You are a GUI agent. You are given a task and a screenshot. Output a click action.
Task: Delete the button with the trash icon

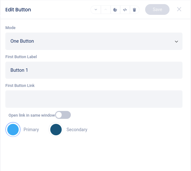[134, 10]
